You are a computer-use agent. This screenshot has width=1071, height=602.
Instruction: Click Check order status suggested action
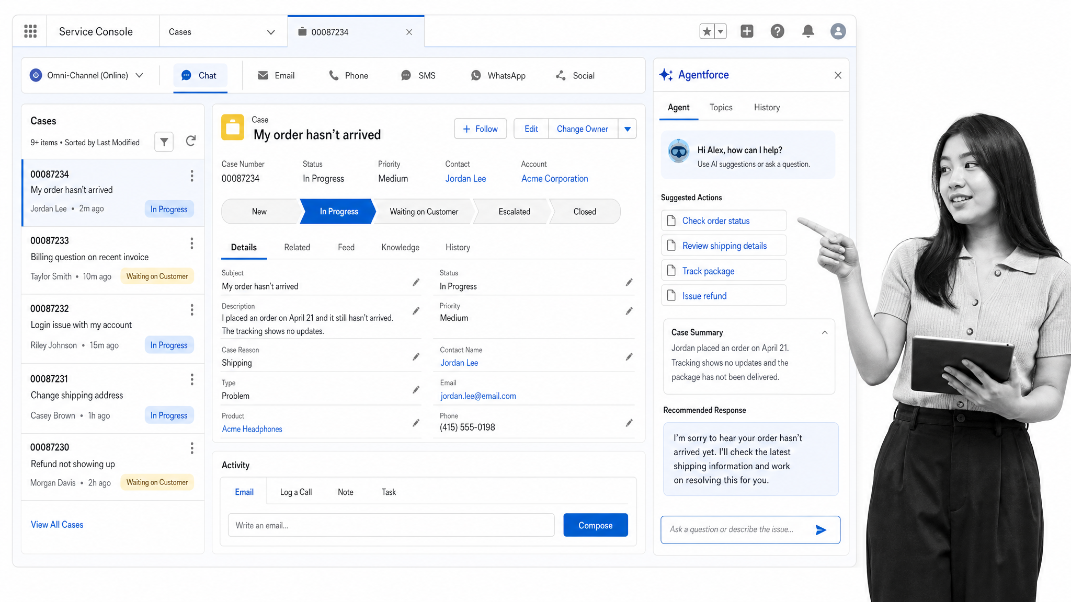pyautogui.click(x=724, y=221)
